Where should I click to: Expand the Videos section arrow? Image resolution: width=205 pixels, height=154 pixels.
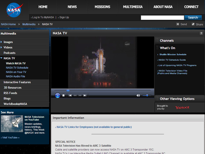(1, 47)
